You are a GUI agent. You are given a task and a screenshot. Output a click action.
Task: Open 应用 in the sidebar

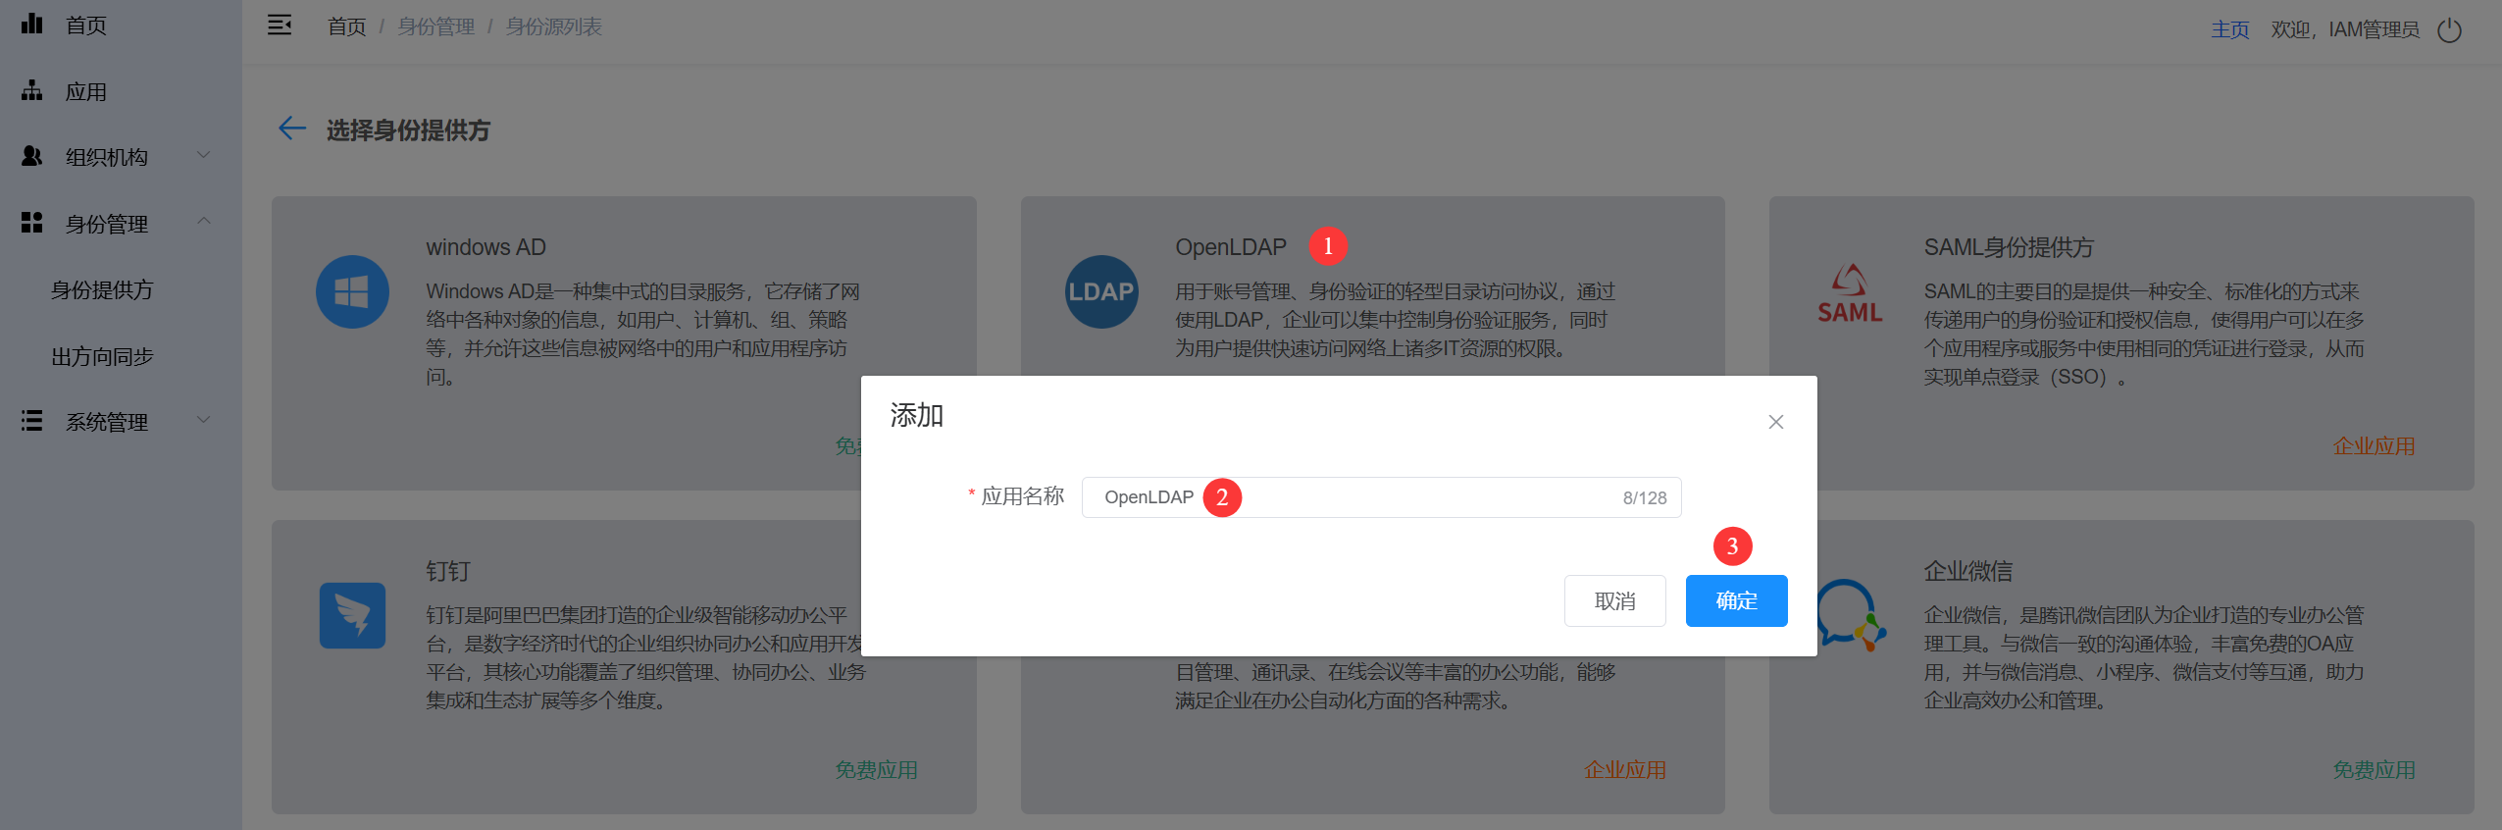click(x=86, y=92)
